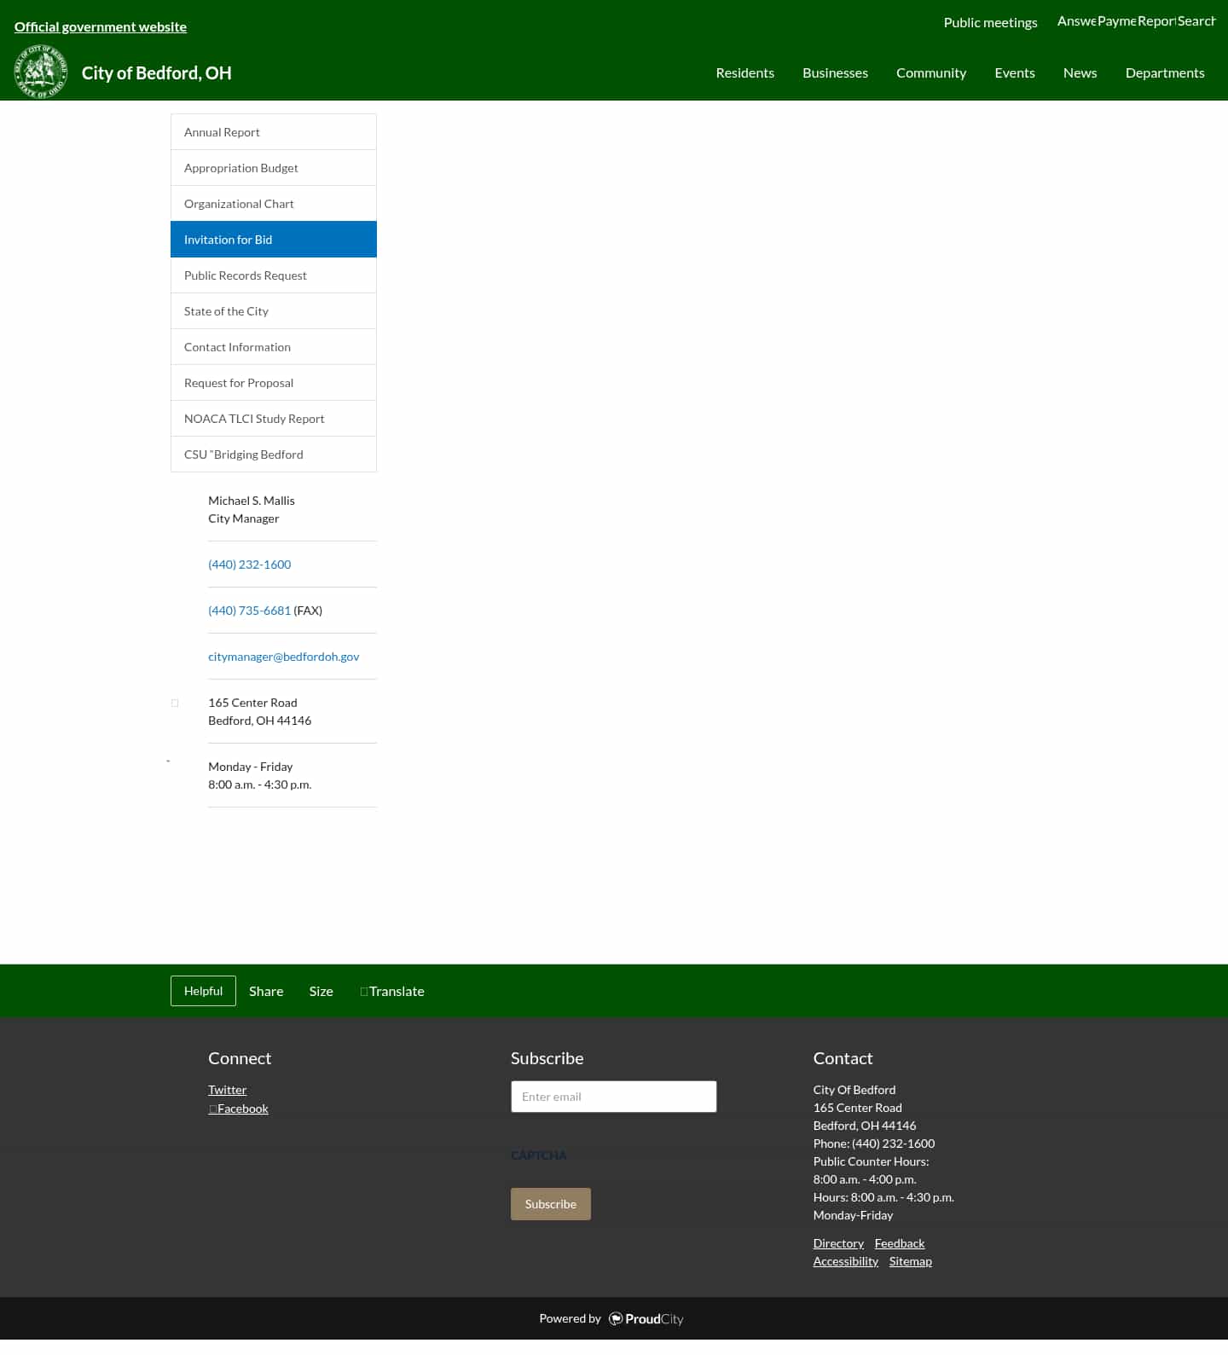This screenshot has width=1228, height=1355.
Task: Go to the City of Bedford, OH home link
Action: (156, 72)
